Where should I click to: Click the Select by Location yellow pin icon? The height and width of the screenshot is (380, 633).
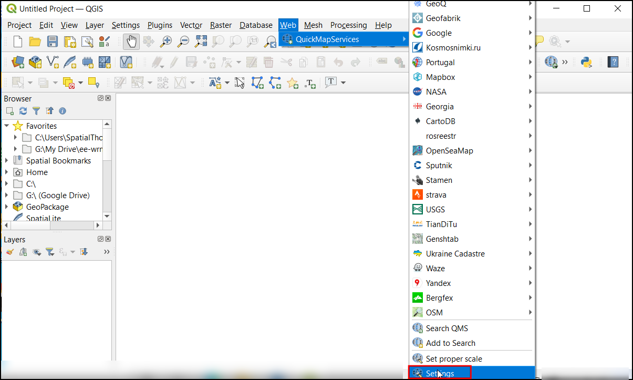[94, 83]
